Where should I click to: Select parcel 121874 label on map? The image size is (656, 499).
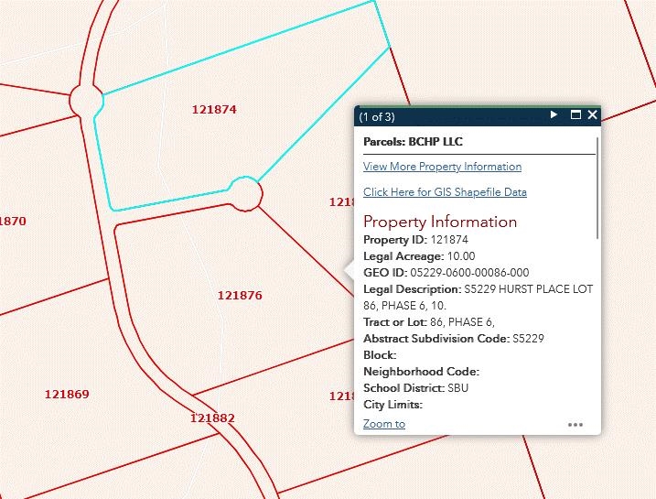point(214,109)
